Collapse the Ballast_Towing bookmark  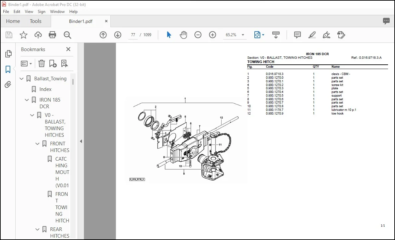click(22, 79)
